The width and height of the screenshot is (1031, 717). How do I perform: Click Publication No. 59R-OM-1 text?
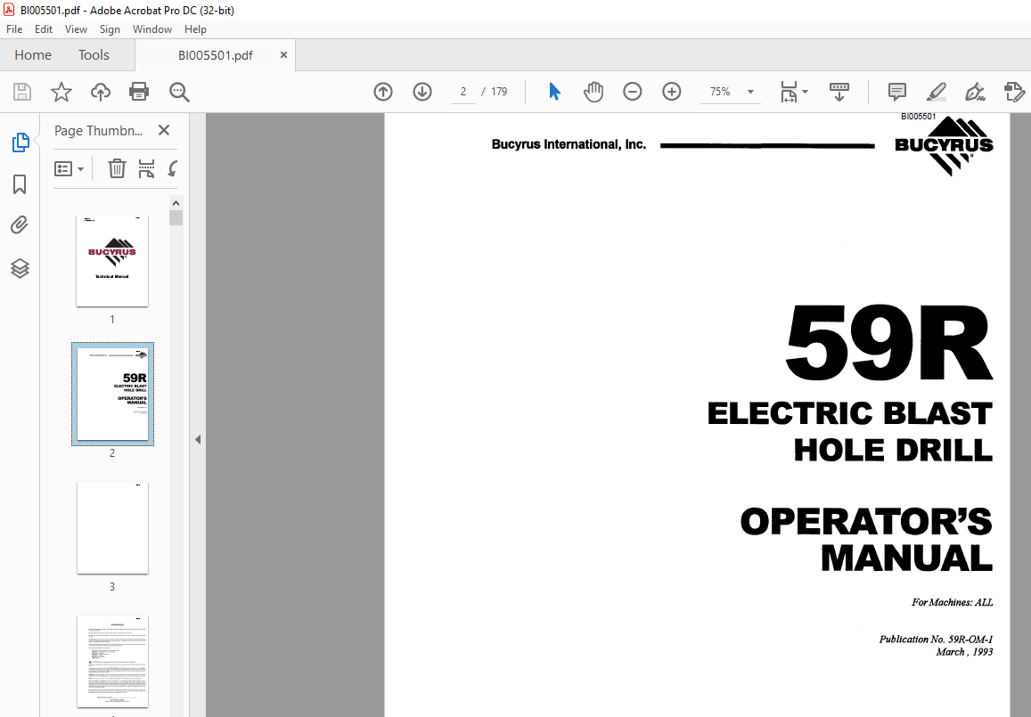tap(936, 639)
